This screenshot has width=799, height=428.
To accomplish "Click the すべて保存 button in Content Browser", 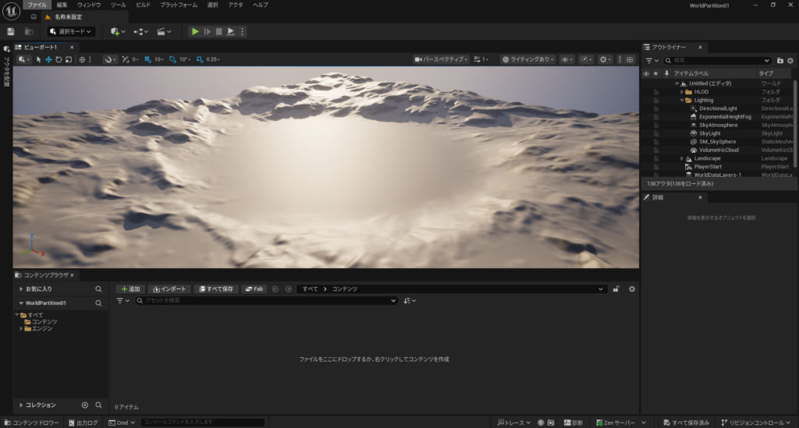I will pos(215,289).
